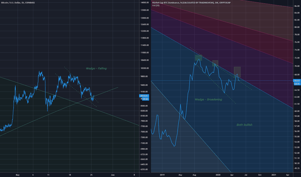The width and height of the screenshot is (301, 177).
Task: Click the 9800.00 price axis label
Action: (144, 76)
